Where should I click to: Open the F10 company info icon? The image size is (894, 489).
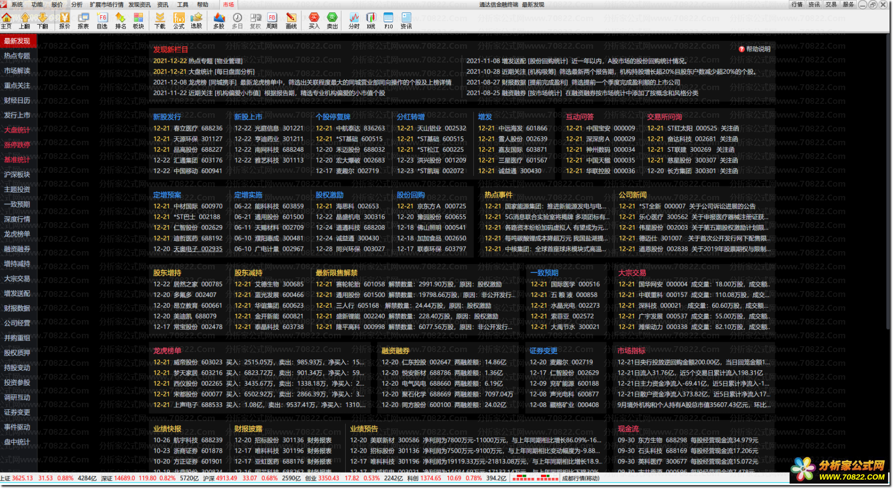[389, 21]
